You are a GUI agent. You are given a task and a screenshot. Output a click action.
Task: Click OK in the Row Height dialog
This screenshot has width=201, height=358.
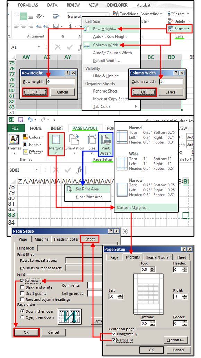tap(35, 92)
